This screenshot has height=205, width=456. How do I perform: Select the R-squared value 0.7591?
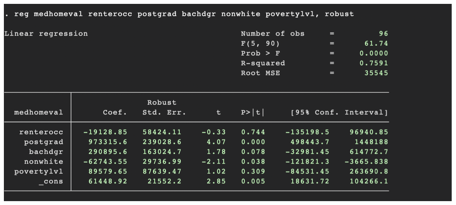[x=374, y=63]
